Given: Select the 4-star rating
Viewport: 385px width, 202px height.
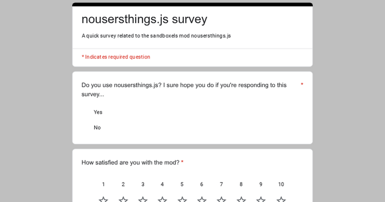Looking at the screenshot, I should [x=162, y=199].
